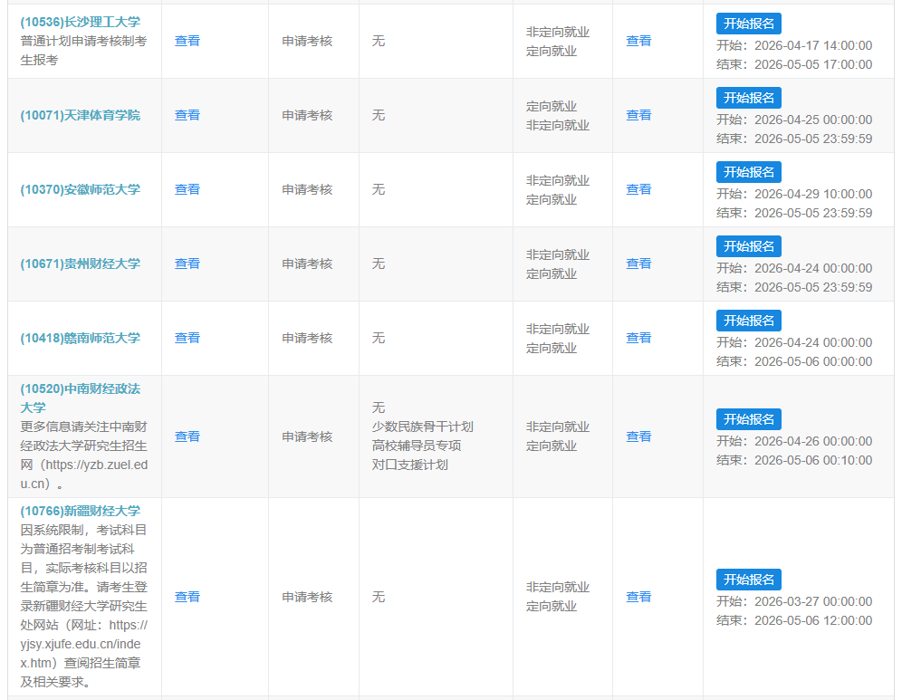Select 申请考核 text in 新疆财经大学 row
The width and height of the screenshot is (902, 700).
[307, 597]
